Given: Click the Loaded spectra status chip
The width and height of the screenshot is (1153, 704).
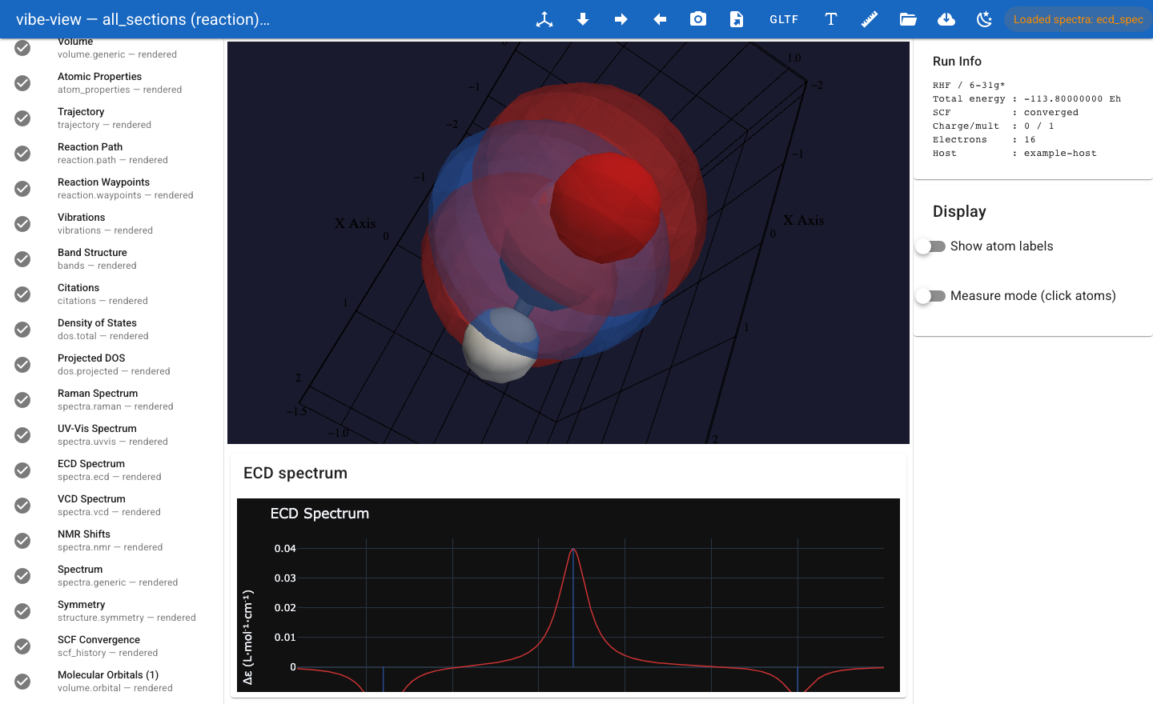Looking at the screenshot, I should 1078,19.
